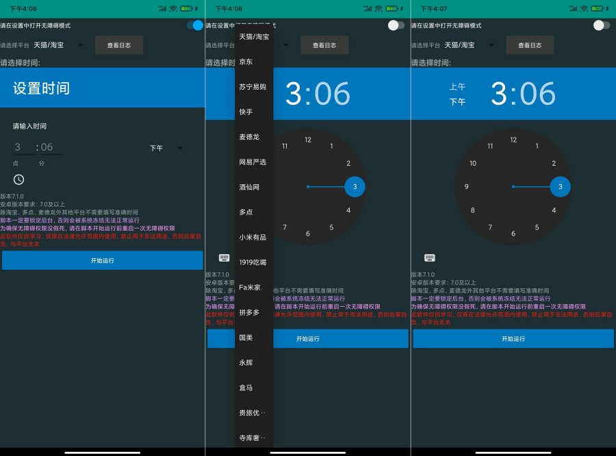
Task: Click the clock hand handle at 3 on rightmost dial
Action: tap(560, 187)
